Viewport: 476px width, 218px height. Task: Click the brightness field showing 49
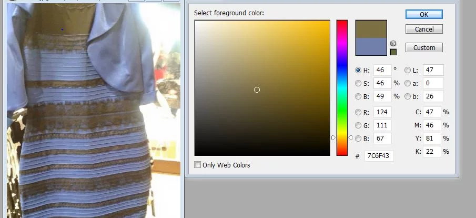point(382,96)
